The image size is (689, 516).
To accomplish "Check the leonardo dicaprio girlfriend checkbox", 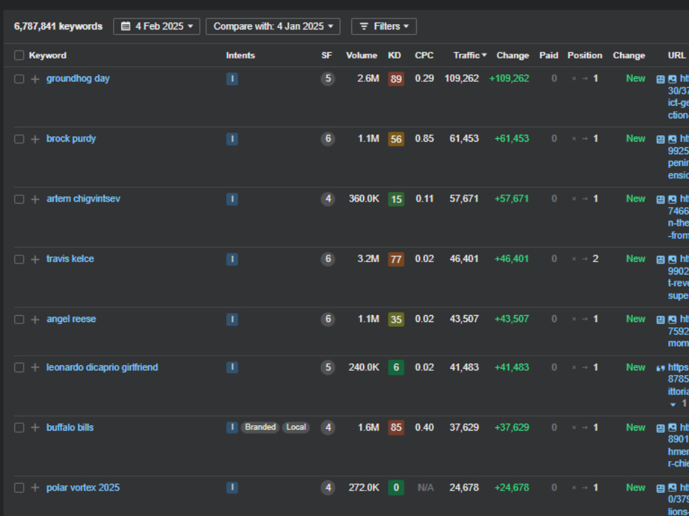I will coord(19,367).
